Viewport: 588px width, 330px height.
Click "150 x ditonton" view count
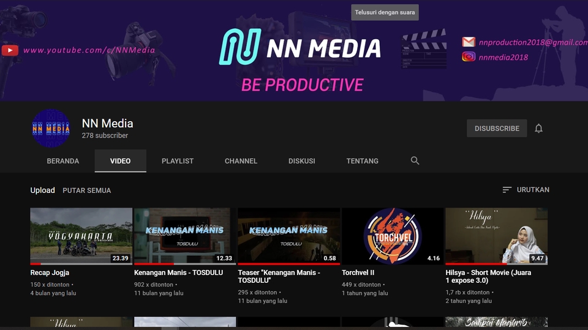(50, 285)
